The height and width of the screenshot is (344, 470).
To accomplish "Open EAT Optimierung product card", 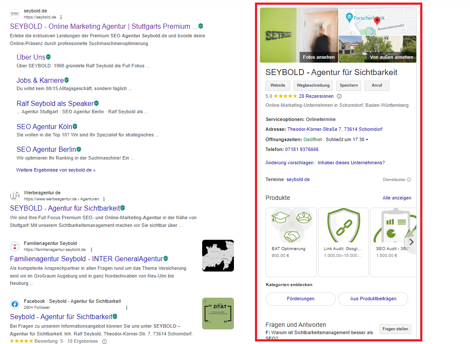I will [x=291, y=242].
